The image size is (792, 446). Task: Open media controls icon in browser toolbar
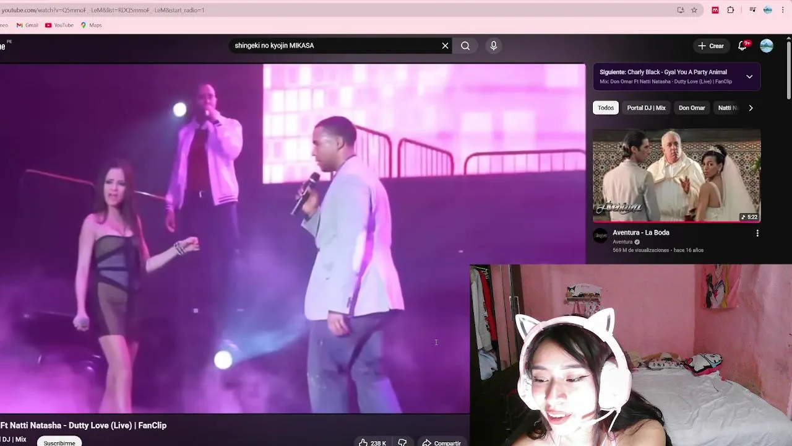click(x=752, y=10)
